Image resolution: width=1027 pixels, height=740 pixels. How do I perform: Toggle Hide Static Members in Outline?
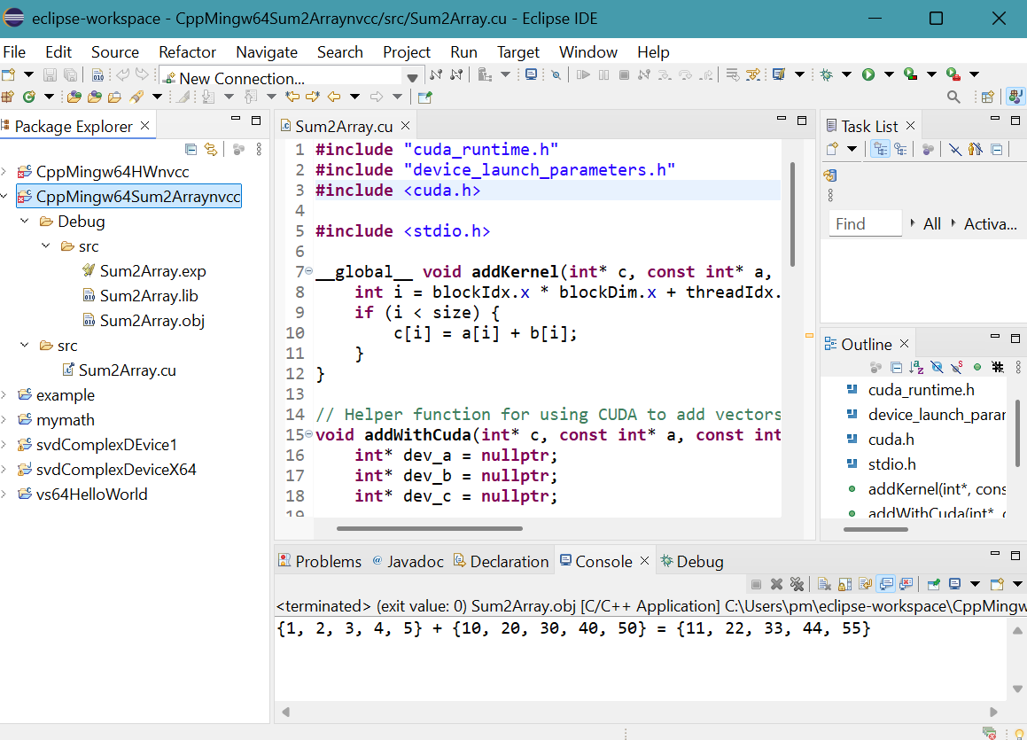(x=957, y=367)
